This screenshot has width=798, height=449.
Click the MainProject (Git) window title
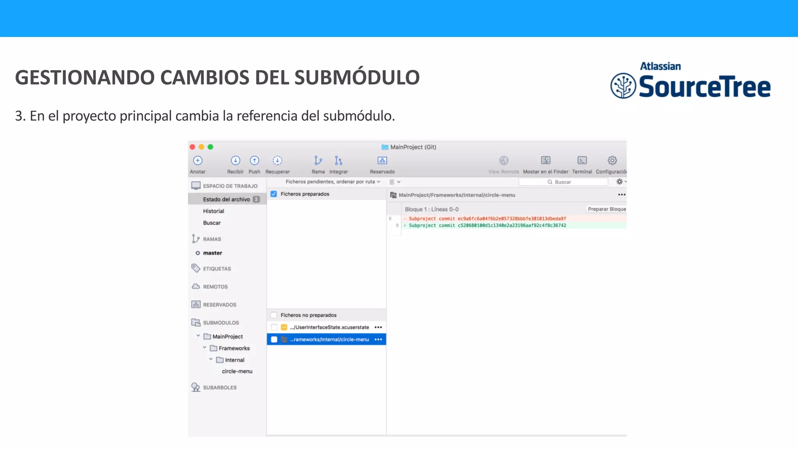point(413,147)
